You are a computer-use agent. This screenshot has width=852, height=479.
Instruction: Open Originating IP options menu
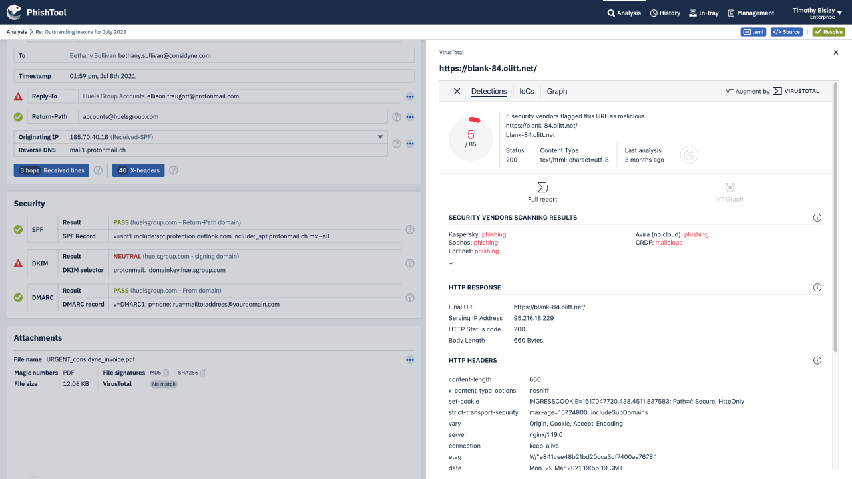(x=410, y=144)
